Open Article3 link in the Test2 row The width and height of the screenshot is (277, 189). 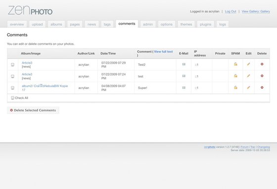pos(27,63)
